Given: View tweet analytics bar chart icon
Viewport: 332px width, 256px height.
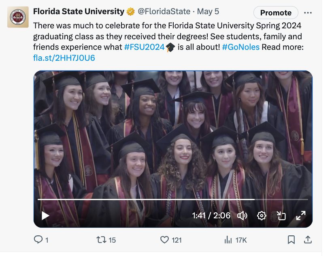Looking at the screenshot, I should click(x=228, y=240).
